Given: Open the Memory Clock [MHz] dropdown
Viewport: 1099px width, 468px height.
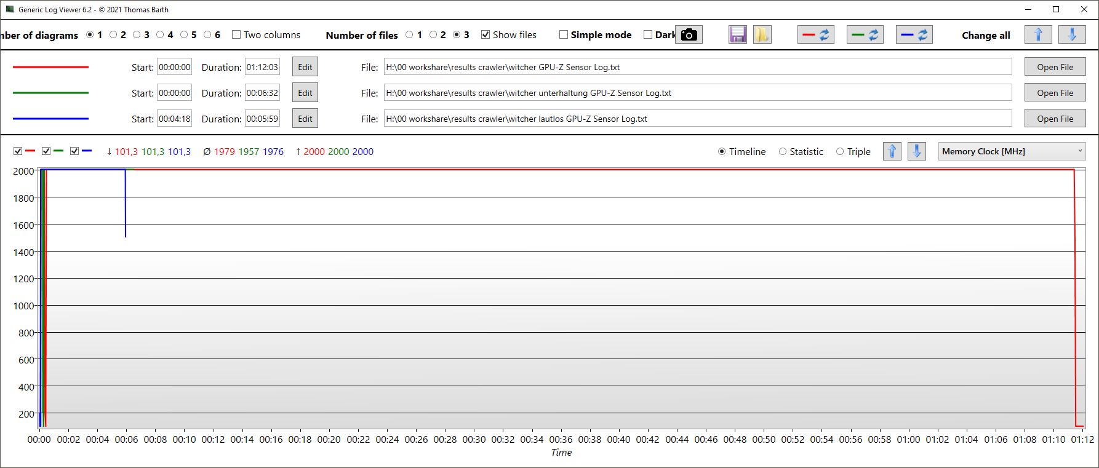Looking at the screenshot, I should click(1012, 151).
